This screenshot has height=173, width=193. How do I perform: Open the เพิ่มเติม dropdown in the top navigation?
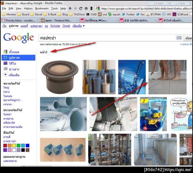point(78,26)
